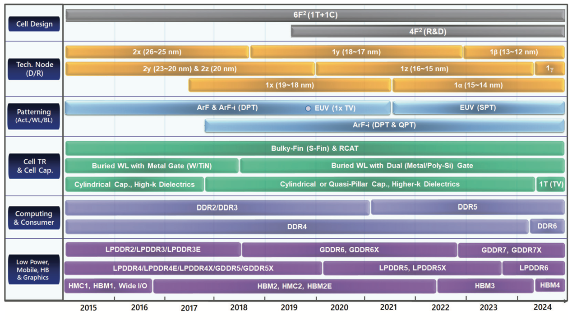Select the HBM4 bar
This screenshot has height=320, width=572.
(550, 286)
